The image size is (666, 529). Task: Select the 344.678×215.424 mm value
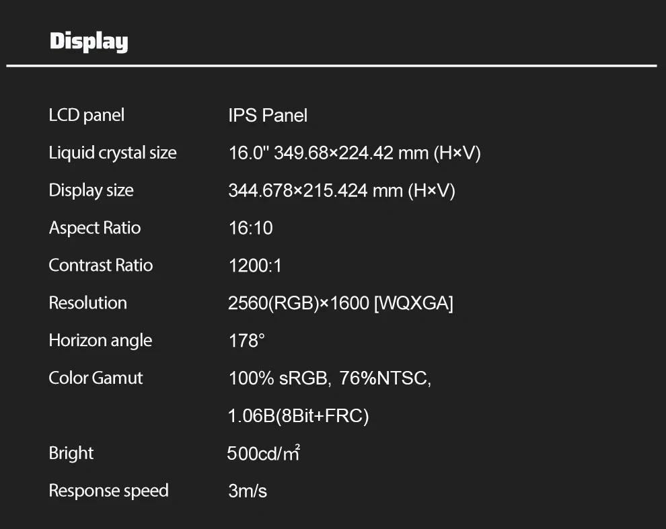click(x=342, y=191)
